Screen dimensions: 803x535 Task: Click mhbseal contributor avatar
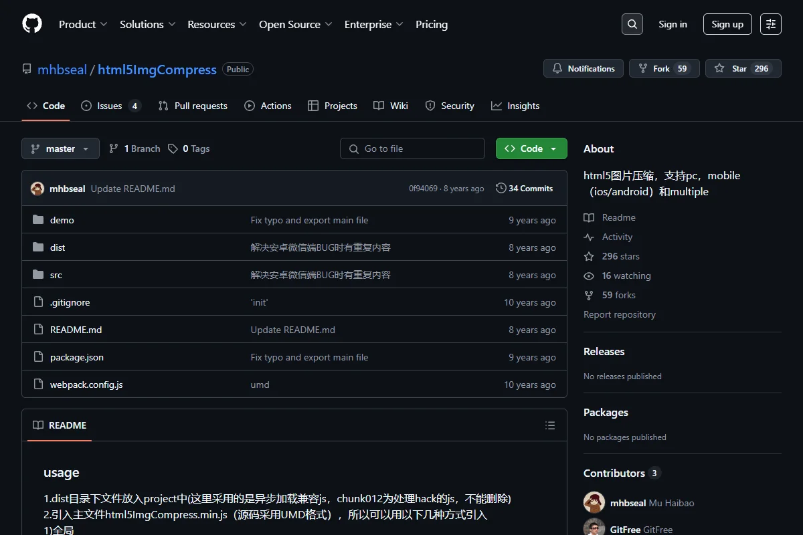click(x=594, y=503)
